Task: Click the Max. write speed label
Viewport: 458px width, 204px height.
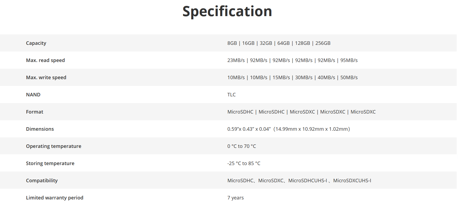Action: [x=46, y=78]
